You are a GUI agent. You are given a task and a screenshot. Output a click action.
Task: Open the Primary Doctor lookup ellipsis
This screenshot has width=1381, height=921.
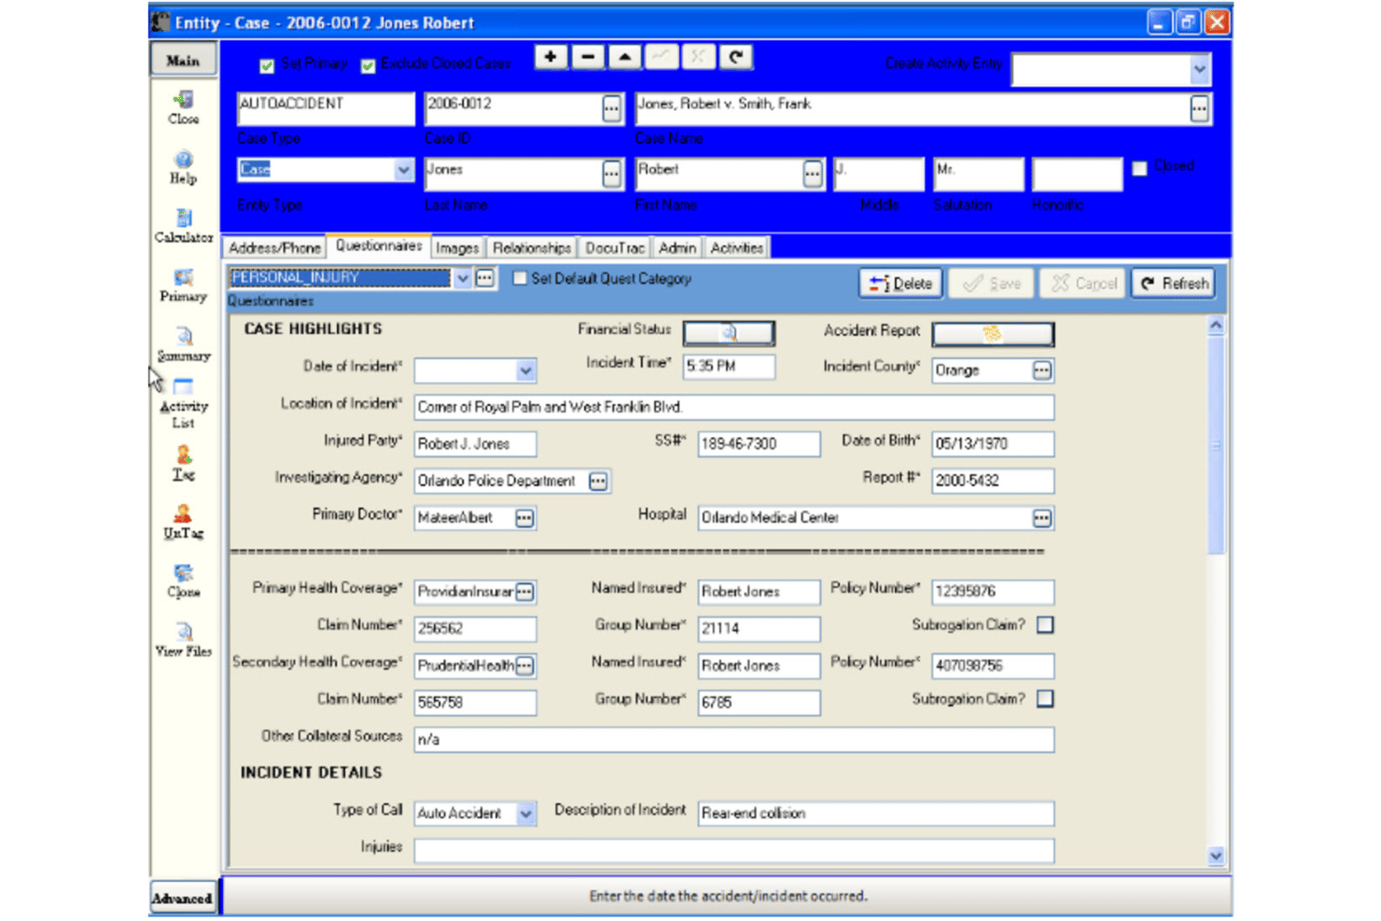pyautogui.click(x=524, y=518)
